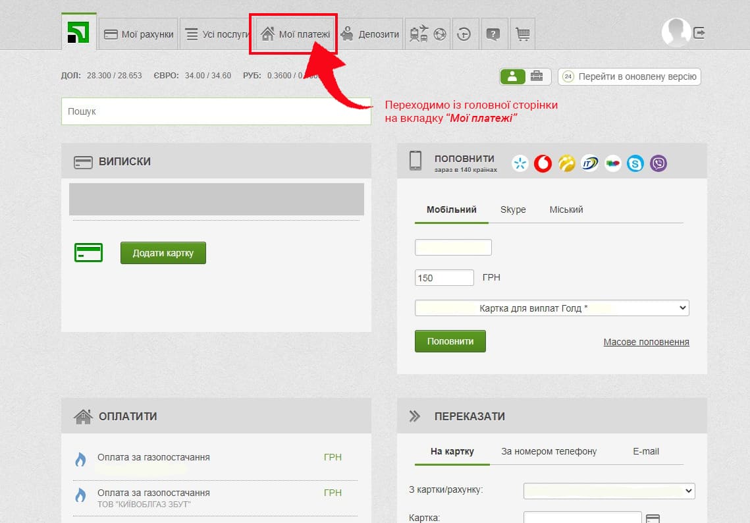Click the logout exit icon
750x523 pixels.
tap(699, 33)
